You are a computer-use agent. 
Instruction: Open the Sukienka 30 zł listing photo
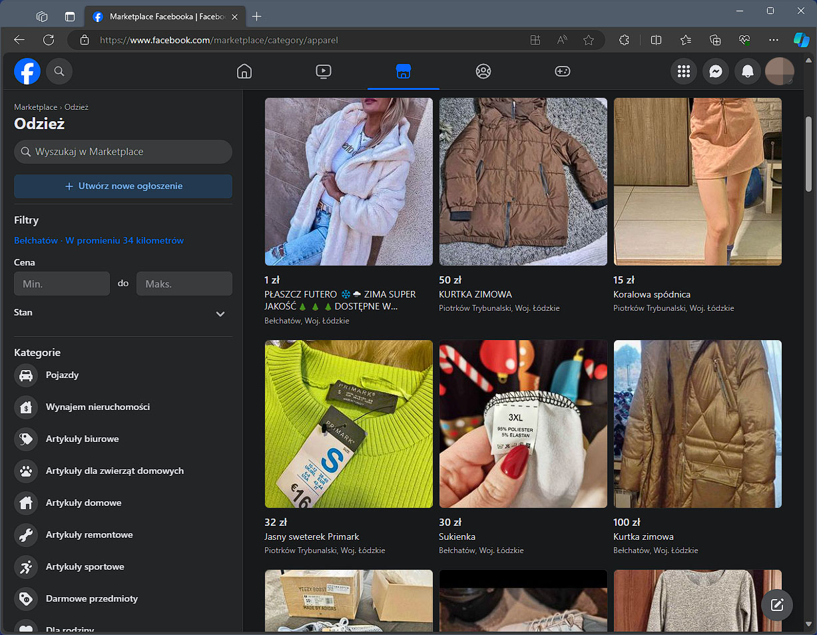click(x=523, y=424)
